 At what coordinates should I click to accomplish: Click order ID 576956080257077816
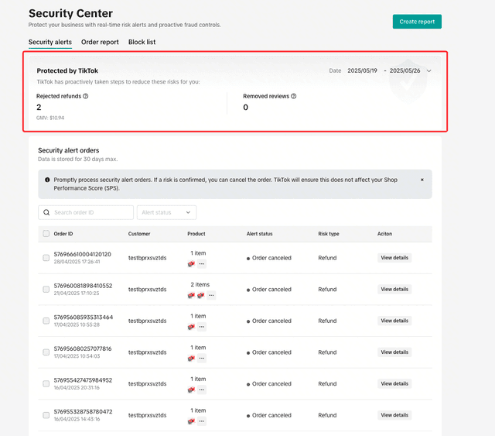click(83, 348)
